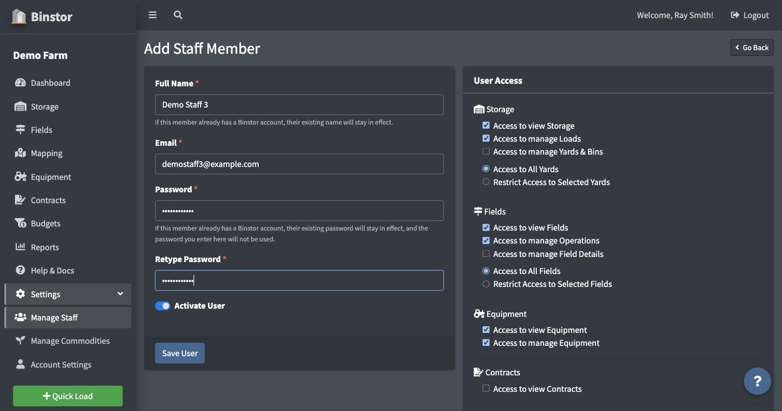This screenshot has height=411, width=782.
Task: Check Access to view Contracts
Action: click(x=486, y=389)
